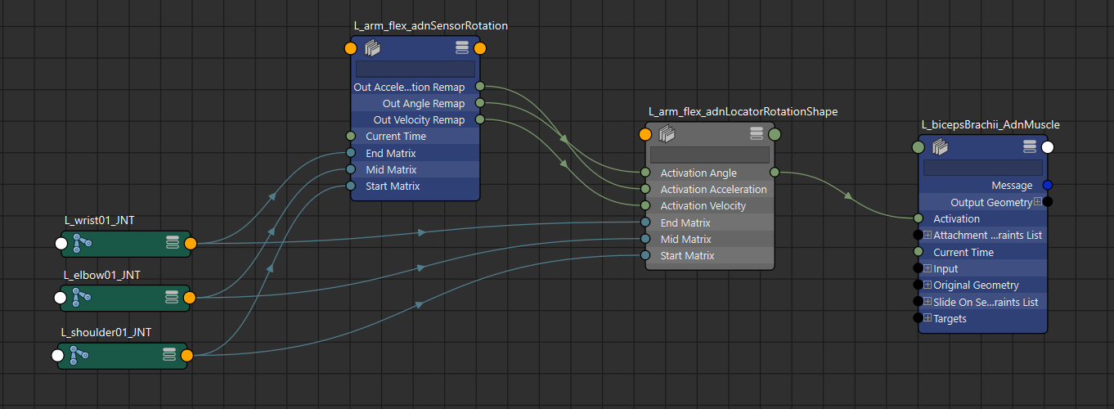Image resolution: width=1114 pixels, height=409 pixels.
Task: Click the L_wrist01_JNT joint icon
Action: [x=82, y=243]
